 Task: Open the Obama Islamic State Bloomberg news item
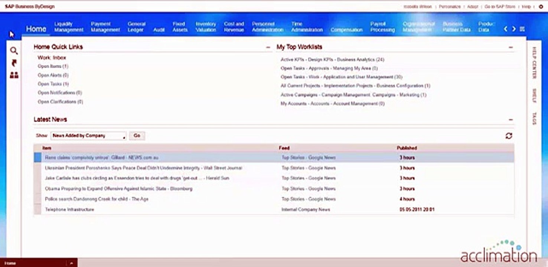tap(118, 189)
